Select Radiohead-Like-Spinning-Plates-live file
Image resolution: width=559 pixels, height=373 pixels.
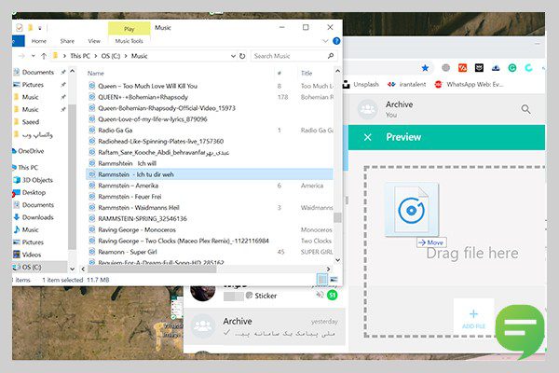161,142
